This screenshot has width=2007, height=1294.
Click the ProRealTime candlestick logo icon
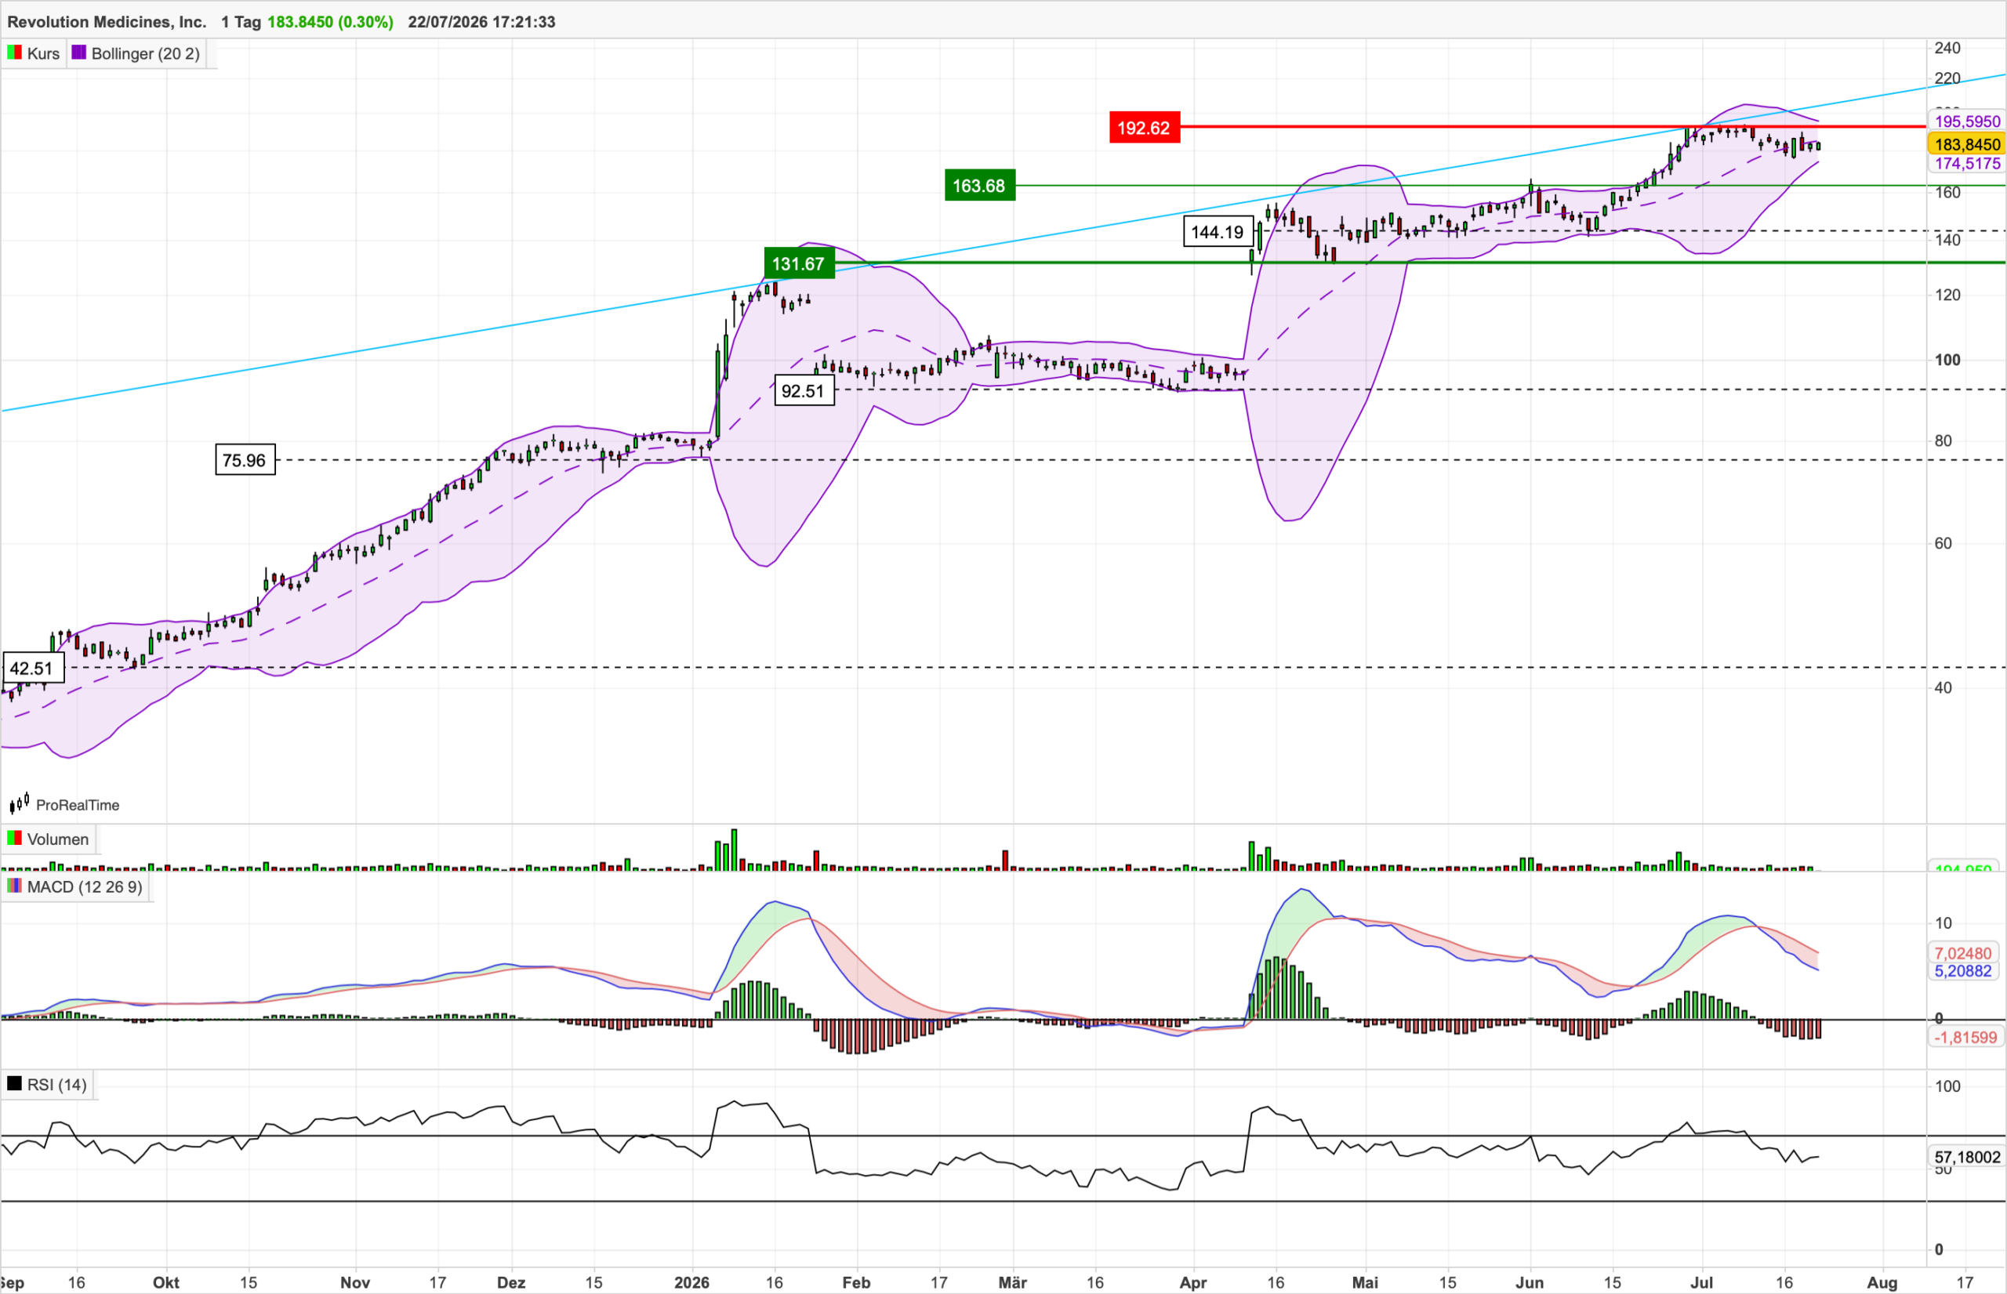[x=20, y=803]
